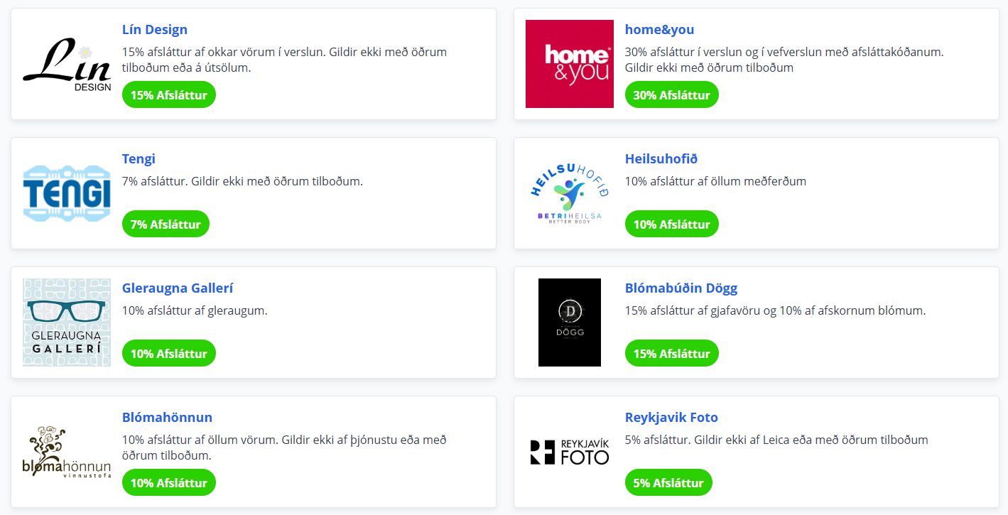
Task: Click the black Blómabúðin Dögg logo
Action: [569, 322]
